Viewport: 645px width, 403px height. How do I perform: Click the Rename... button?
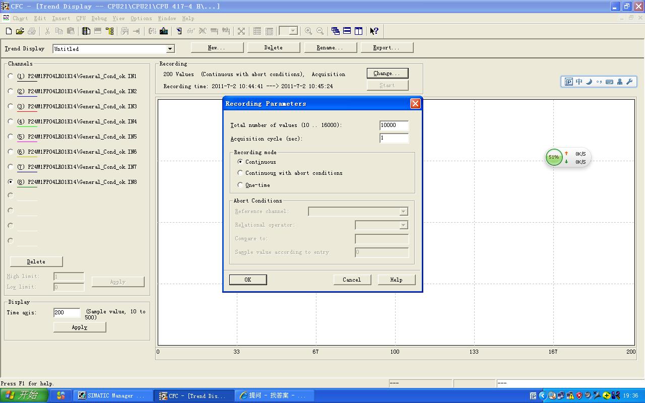[330, 48]
